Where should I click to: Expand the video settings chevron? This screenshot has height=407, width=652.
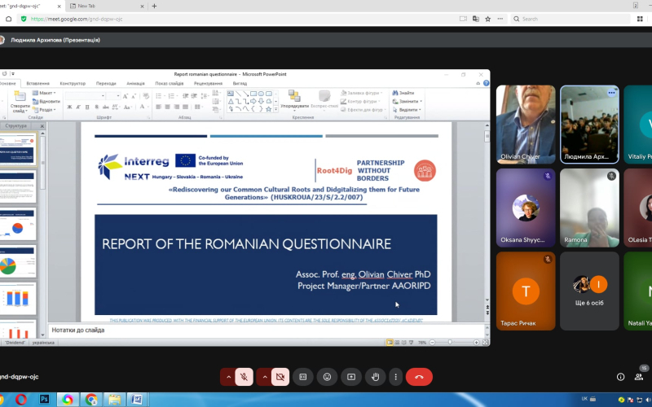[x=264, y=377]
